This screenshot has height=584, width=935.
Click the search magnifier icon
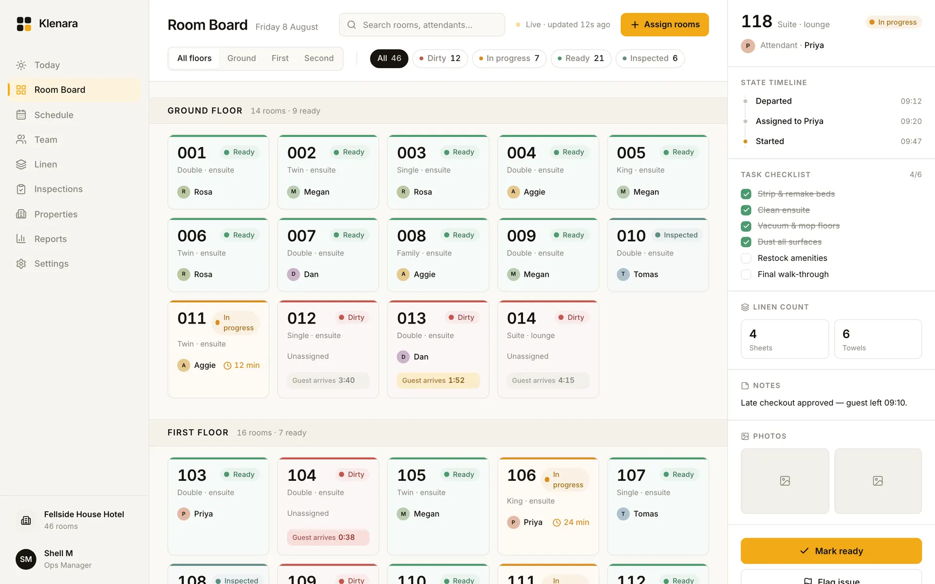click(352, 25)
